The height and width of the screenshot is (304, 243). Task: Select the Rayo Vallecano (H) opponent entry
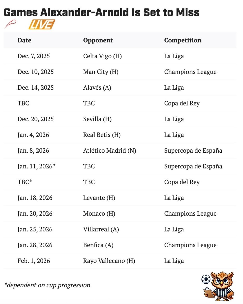109,261
